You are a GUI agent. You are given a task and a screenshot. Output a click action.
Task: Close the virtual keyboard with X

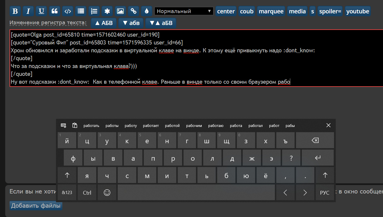click(328, 125)
